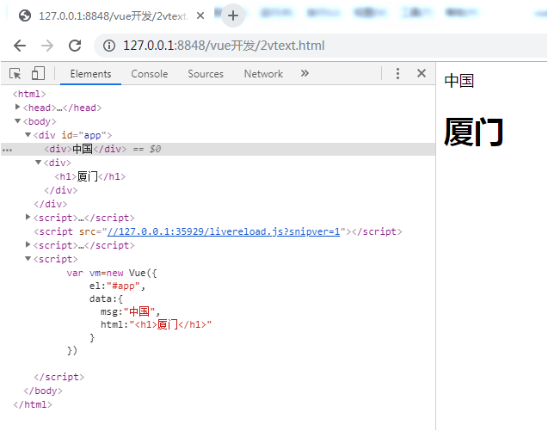This screenshot has height=431, width=548.
Task: Click the 'msg:"中国",' code line
Action: [x=130, y=311]
